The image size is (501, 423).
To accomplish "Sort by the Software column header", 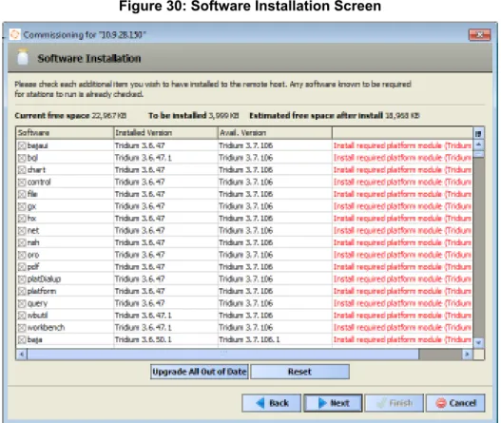I will (65, 133).
